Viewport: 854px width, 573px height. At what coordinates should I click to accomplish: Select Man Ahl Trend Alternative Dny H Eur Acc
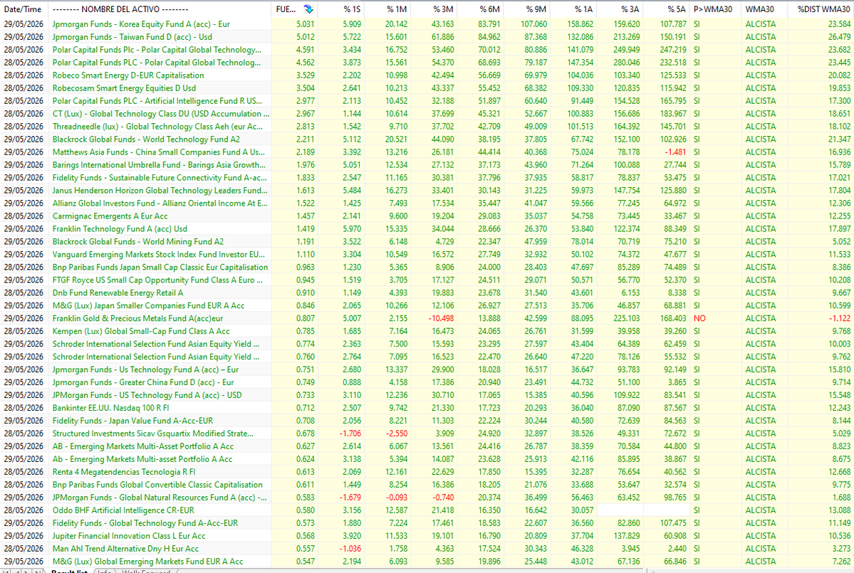[x=427, y=549]
